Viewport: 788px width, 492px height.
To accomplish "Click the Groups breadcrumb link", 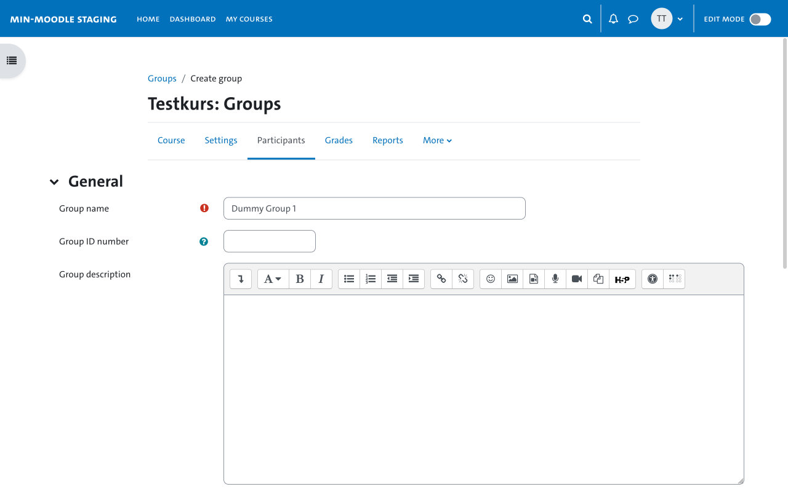I will point(162,79).
